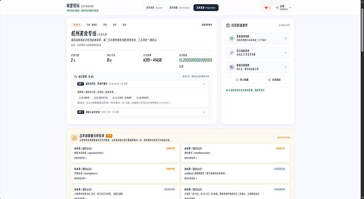Click the red outlined heart on the save button
This screenshot has height=199, width=364.
pyautogui.click(x=237, y=80)
